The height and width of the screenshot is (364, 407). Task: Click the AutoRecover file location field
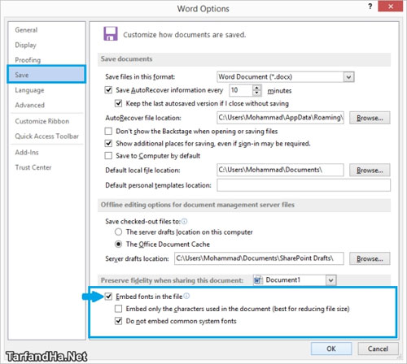coord(280,118)
